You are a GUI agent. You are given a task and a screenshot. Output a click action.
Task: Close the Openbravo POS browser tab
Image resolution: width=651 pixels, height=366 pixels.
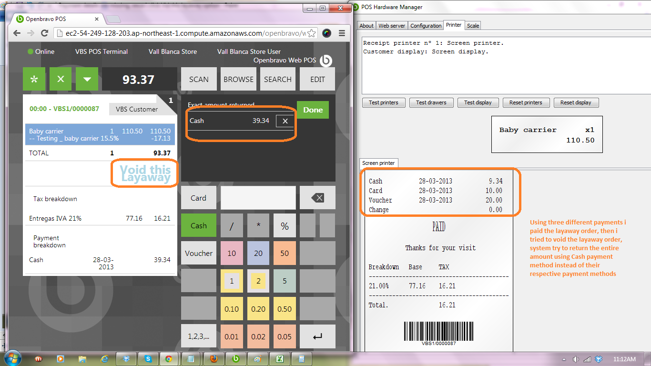(x=97, y=19)
